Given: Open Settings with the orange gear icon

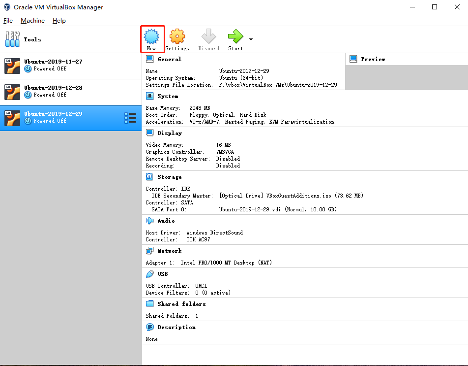Looking at the screenshot, I should [177, 36].
